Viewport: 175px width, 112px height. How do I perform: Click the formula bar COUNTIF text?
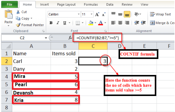98,38
